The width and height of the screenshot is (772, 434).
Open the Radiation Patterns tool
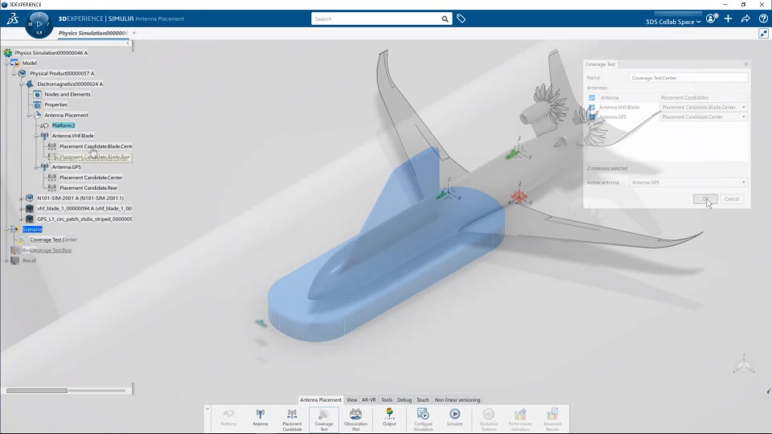(488, 420)
